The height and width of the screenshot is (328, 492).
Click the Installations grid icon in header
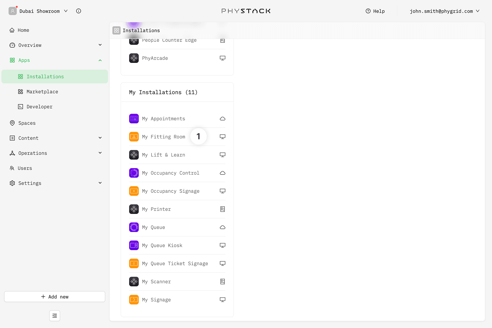tap(117, 30)
